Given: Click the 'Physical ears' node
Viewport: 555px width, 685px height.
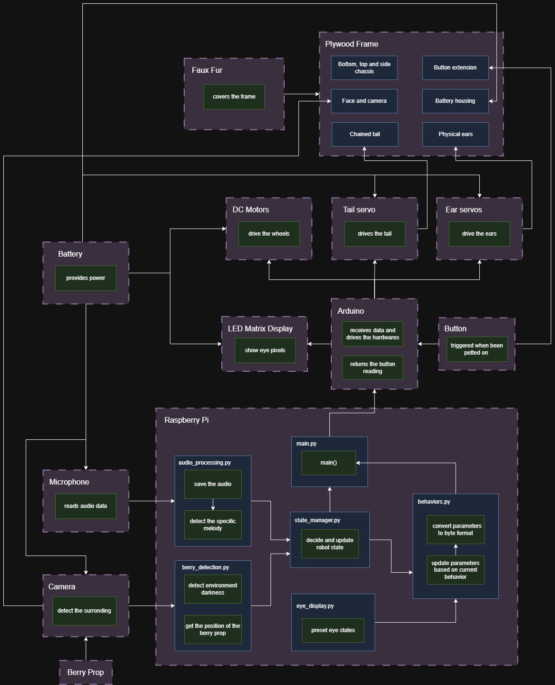Looking at the screenshot, I should [x=456, y=134].
